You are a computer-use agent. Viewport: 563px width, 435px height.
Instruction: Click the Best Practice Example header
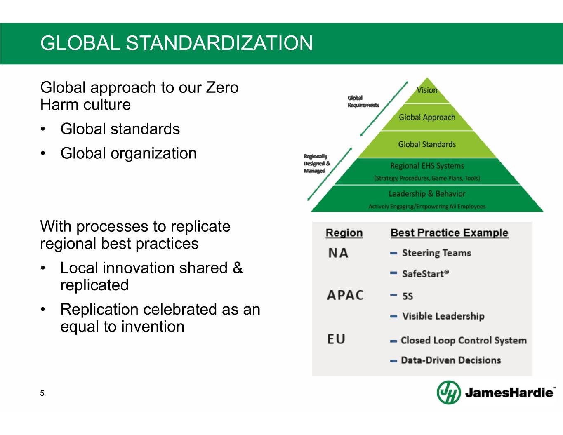[x=449, y=233]
